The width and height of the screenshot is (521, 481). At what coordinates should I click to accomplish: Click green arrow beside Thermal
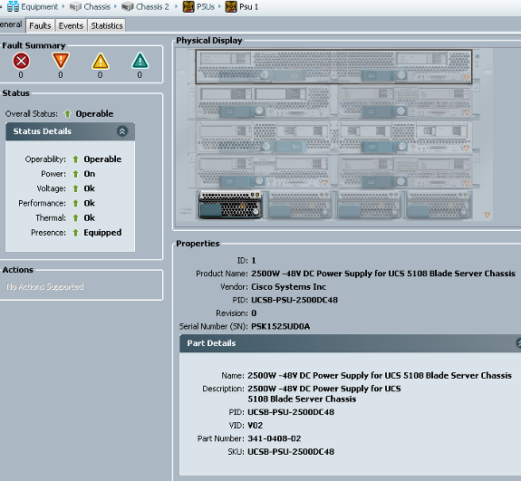(75, 218)
